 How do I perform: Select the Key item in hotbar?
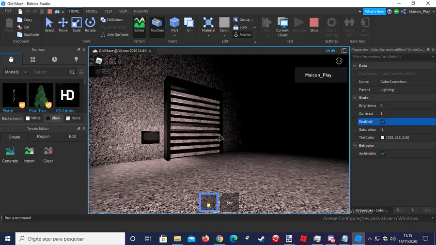click(230, 202)
